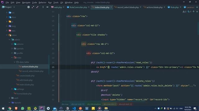Go to next highlighted error arrow
The height and width of the screenshot is (111, 199).
point(197,12)
